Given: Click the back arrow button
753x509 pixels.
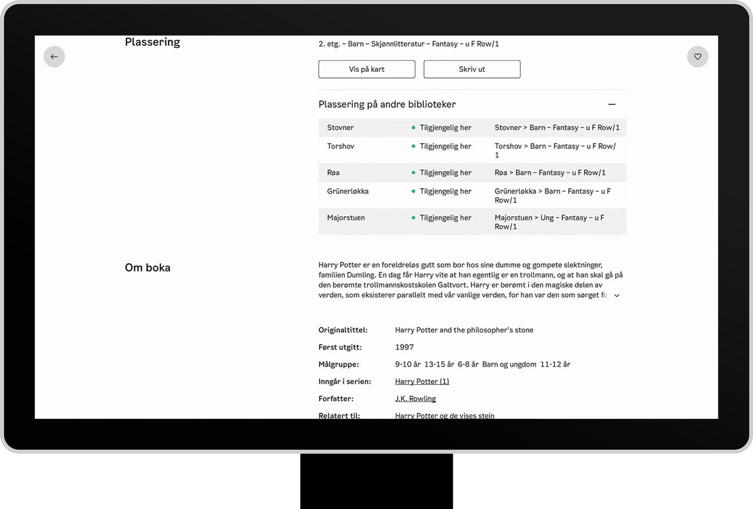Looking at the screenshot, I should click(x=54, y=57).
